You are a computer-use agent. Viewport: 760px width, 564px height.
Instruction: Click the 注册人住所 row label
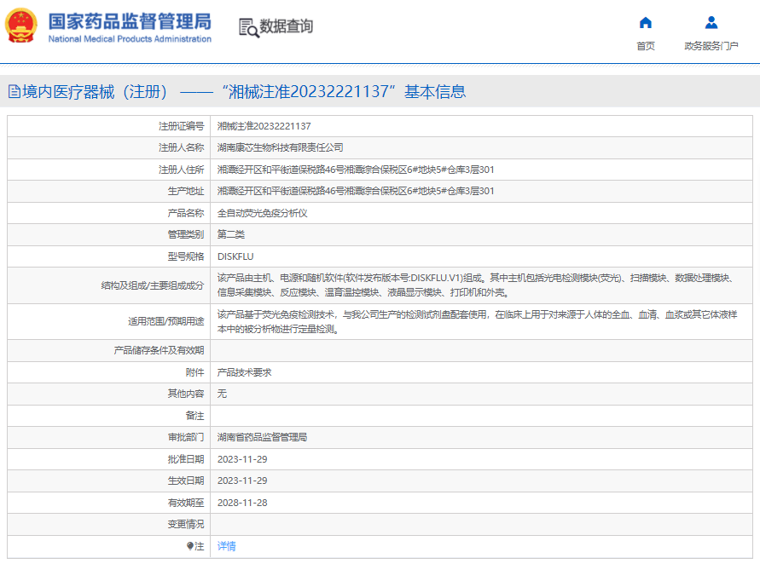point(182,170)
